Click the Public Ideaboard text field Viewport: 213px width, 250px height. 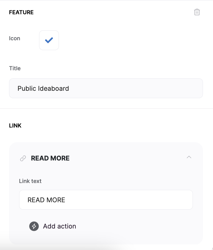coord(106,88)
